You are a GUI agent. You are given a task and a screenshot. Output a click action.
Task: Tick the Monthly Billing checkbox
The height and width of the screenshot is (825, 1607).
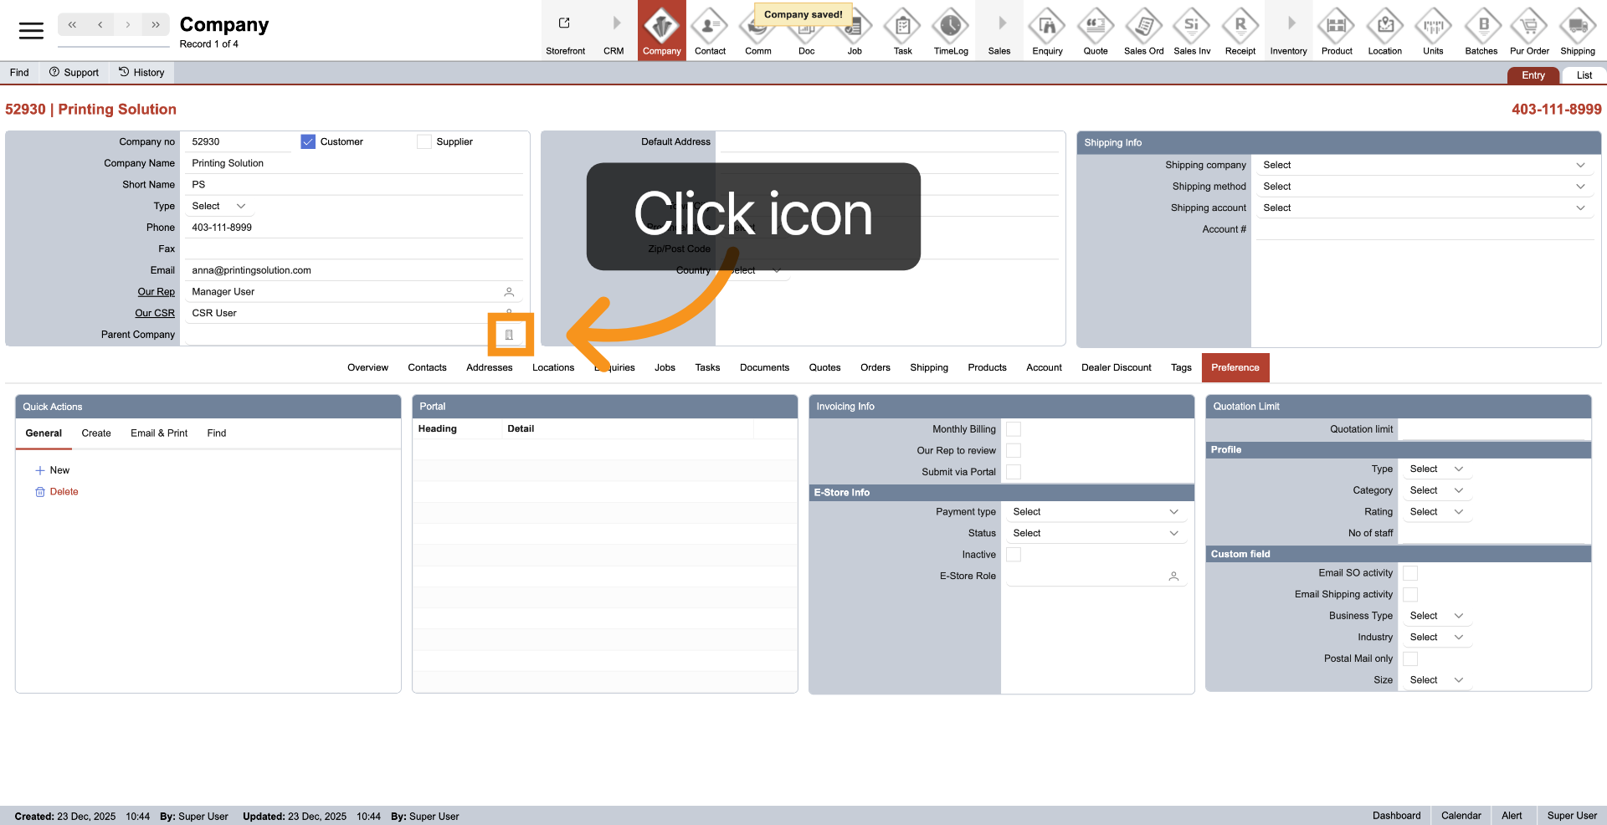(x=1014, y=429)
